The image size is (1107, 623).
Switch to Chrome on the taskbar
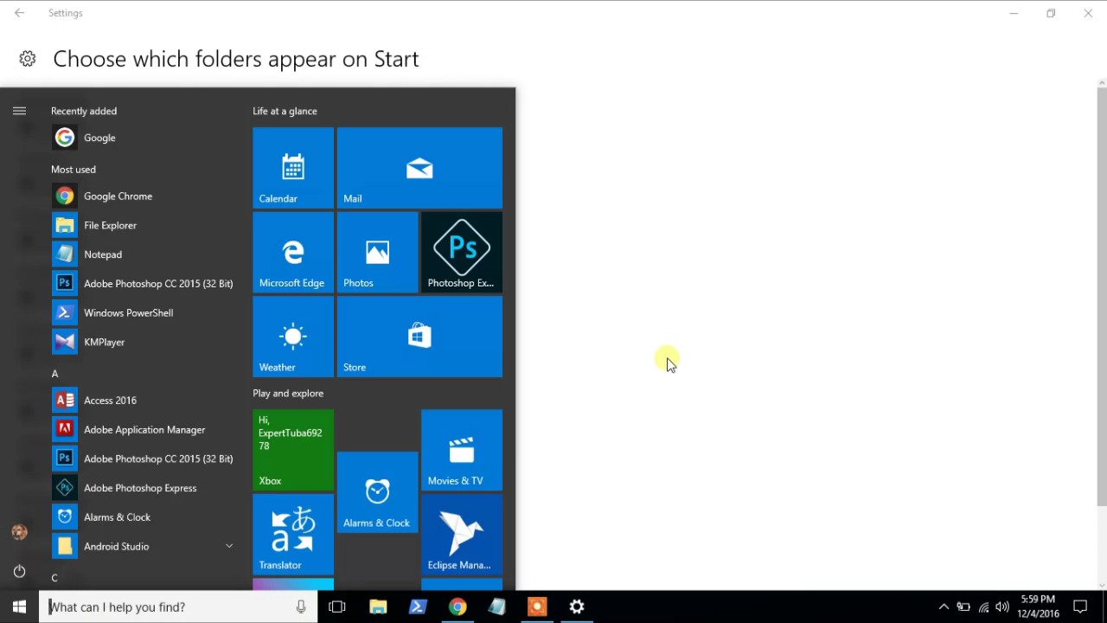[x=458, y=607]
